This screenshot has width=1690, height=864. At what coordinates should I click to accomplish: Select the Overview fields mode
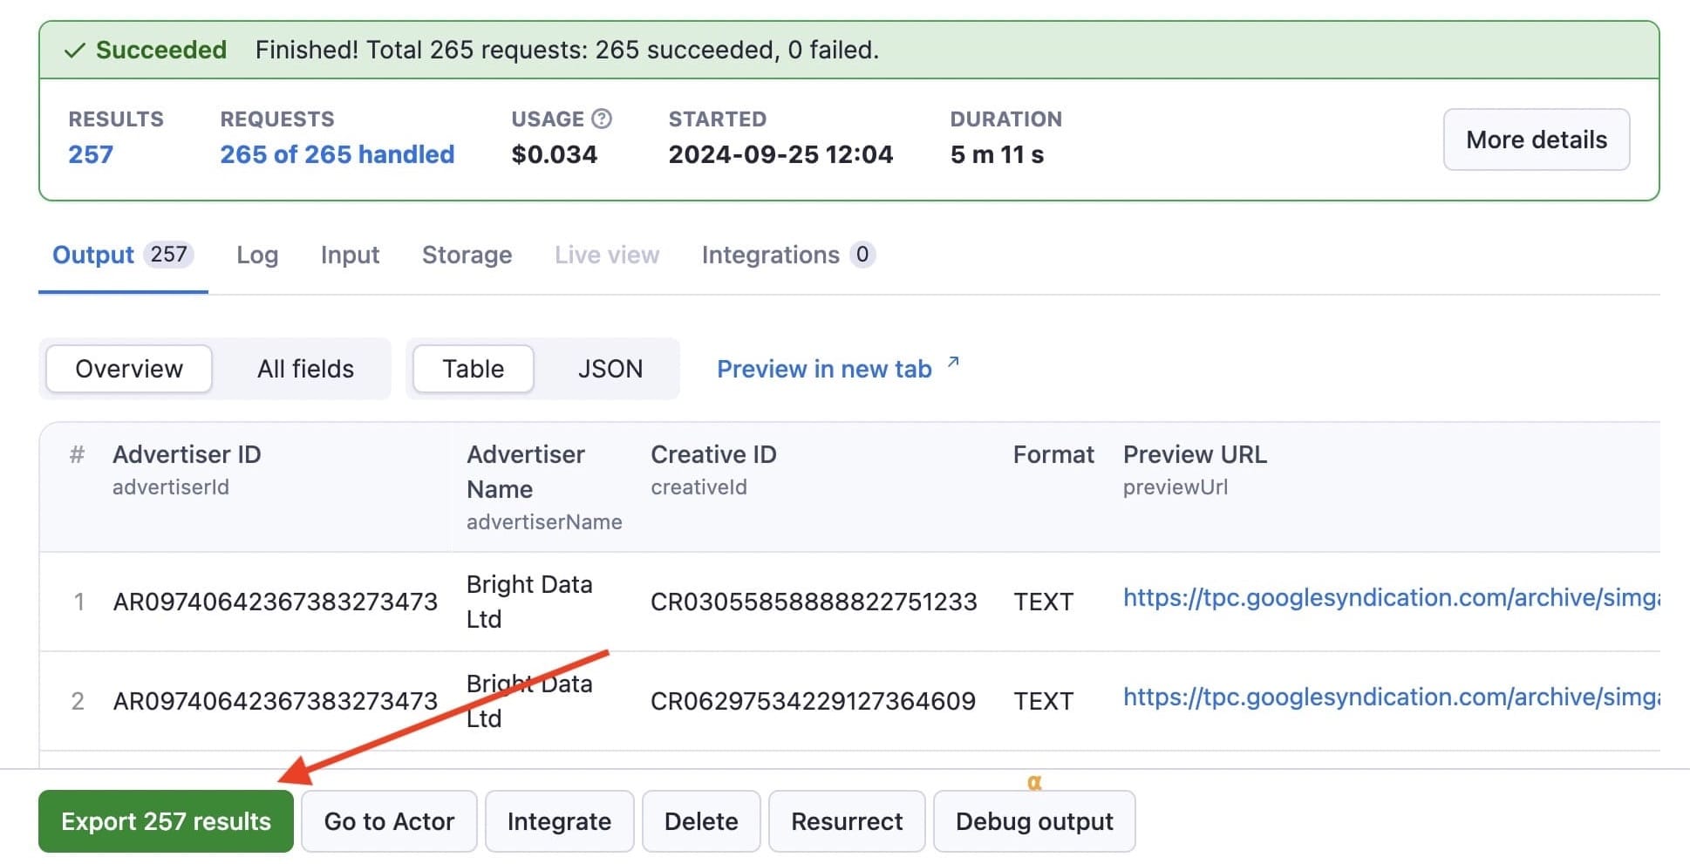[127, 368]
